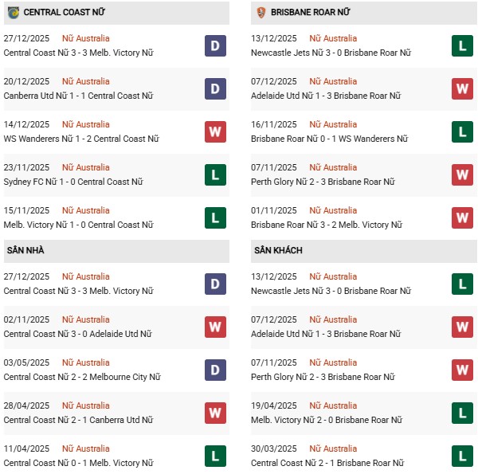
Task: Open match Central Coast Nữ 2-1 Brisbane Roar Nữ
Action: (x=326, y=463)
